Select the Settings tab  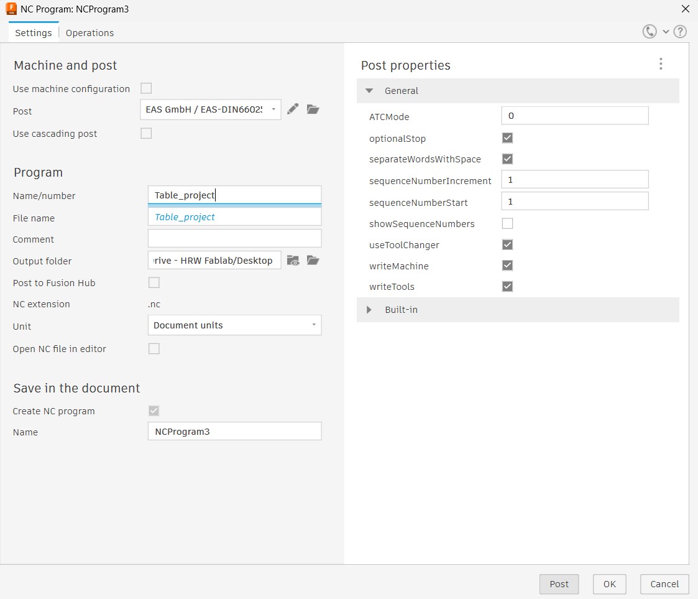[x=34, y=33]
